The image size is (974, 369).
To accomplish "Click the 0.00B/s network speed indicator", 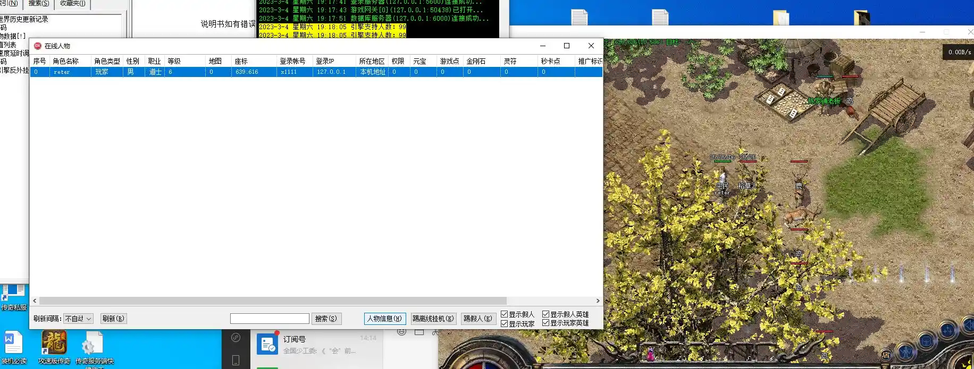I will pos(959,52).
